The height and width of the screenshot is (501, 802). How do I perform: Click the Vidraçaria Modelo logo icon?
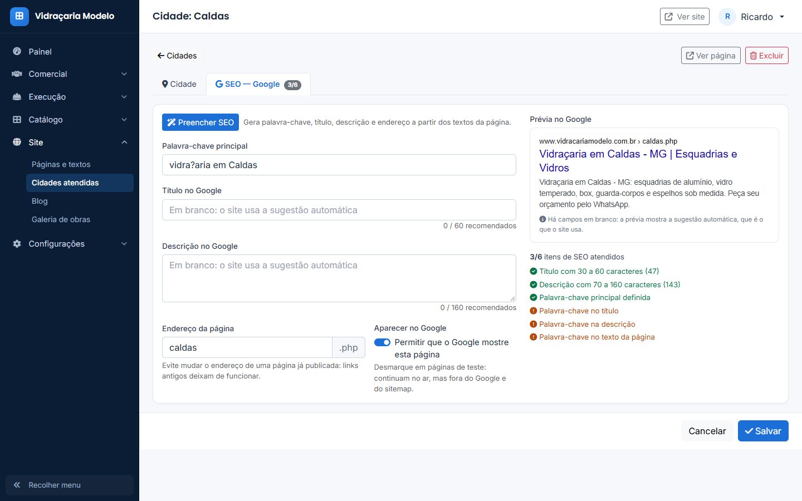click(x=19, y=16)
